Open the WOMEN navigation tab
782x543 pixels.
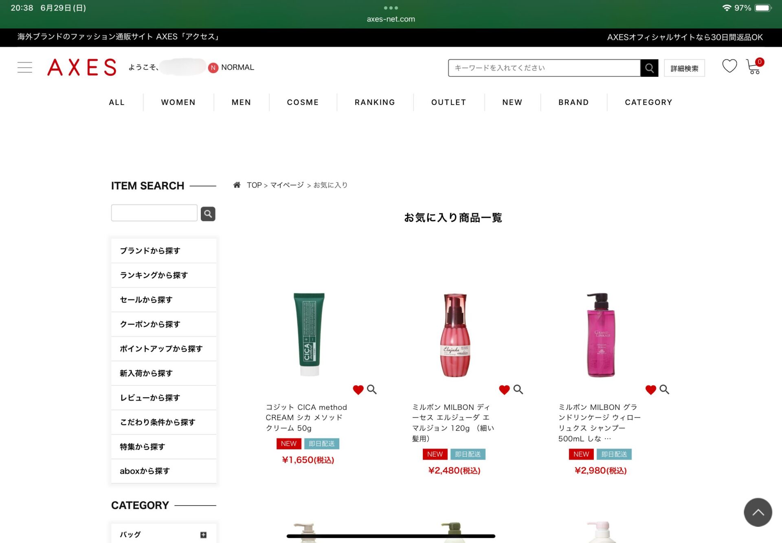pos(178,103)
